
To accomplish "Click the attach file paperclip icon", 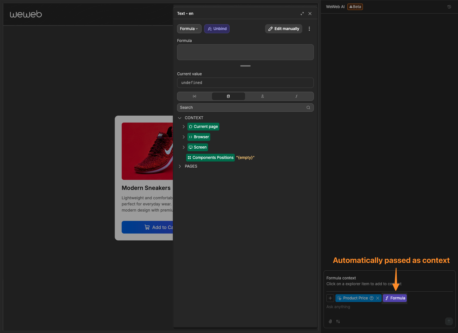I will click(330, 321).
